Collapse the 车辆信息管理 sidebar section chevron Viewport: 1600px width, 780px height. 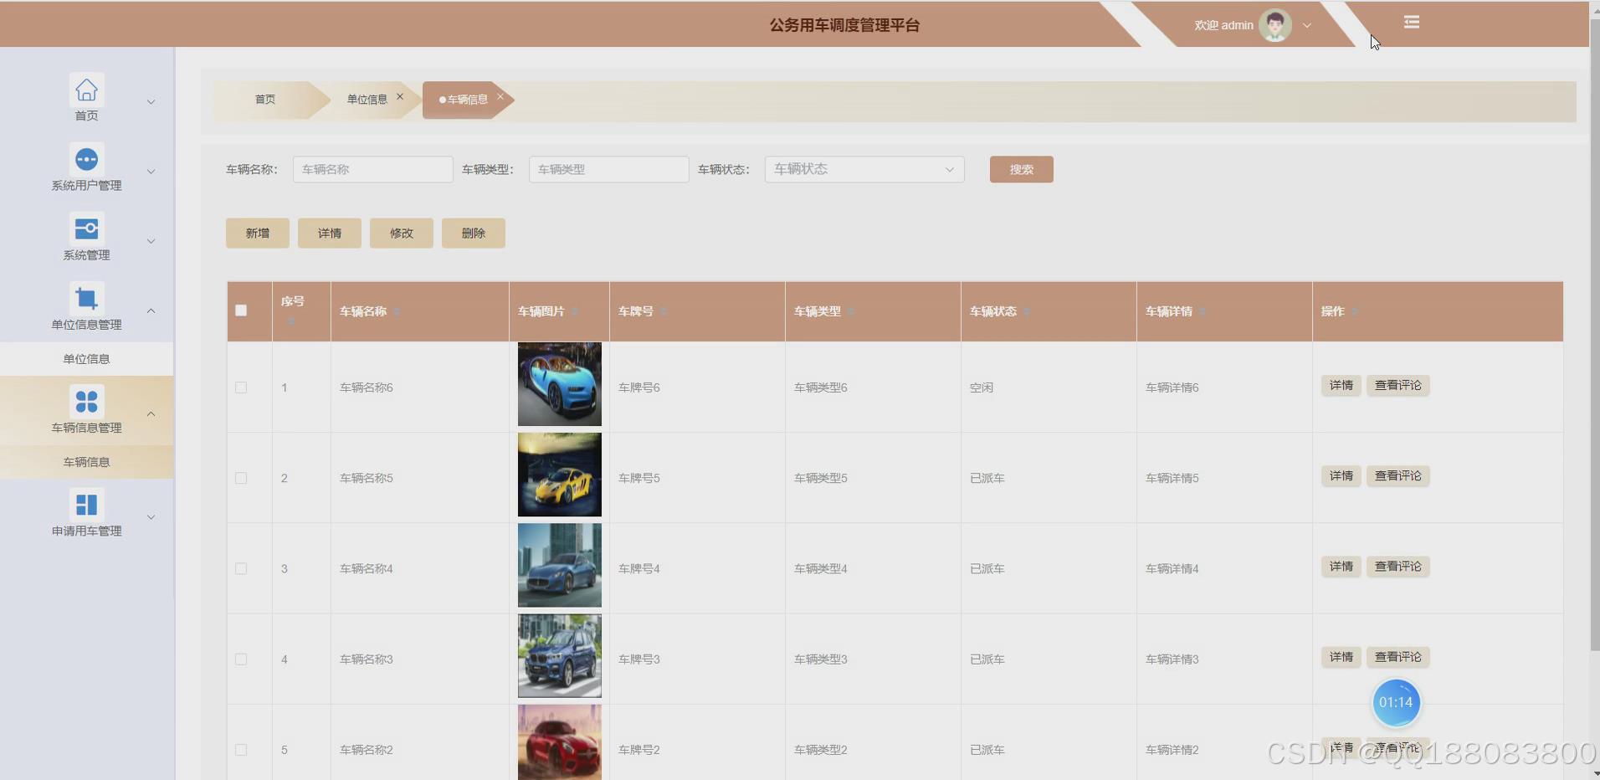(151, 413)
